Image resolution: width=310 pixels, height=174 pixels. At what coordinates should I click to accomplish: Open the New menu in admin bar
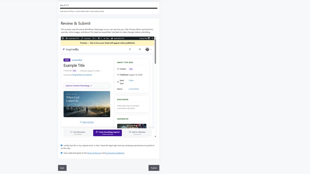click(106, 38)
